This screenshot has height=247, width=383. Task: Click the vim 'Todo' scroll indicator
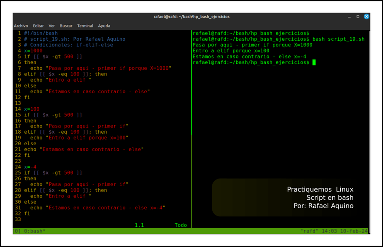(x=181, y=225)
